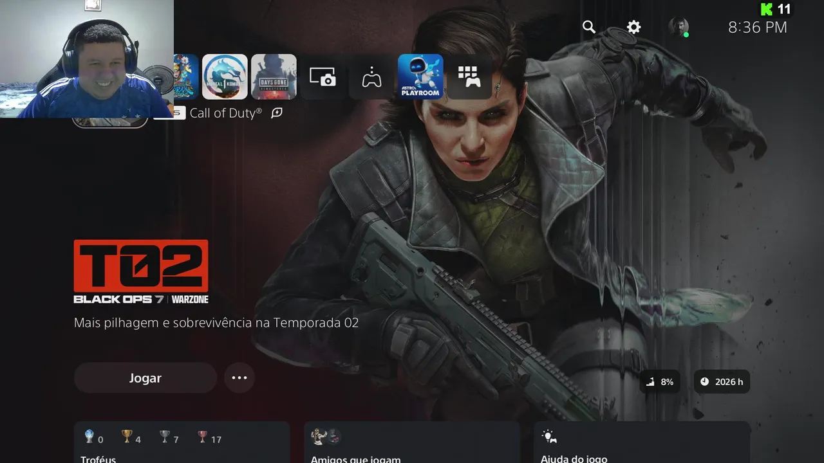Click the friends avatars in Amigos card
Screen dimensions: 824x463
click(326, 437)
